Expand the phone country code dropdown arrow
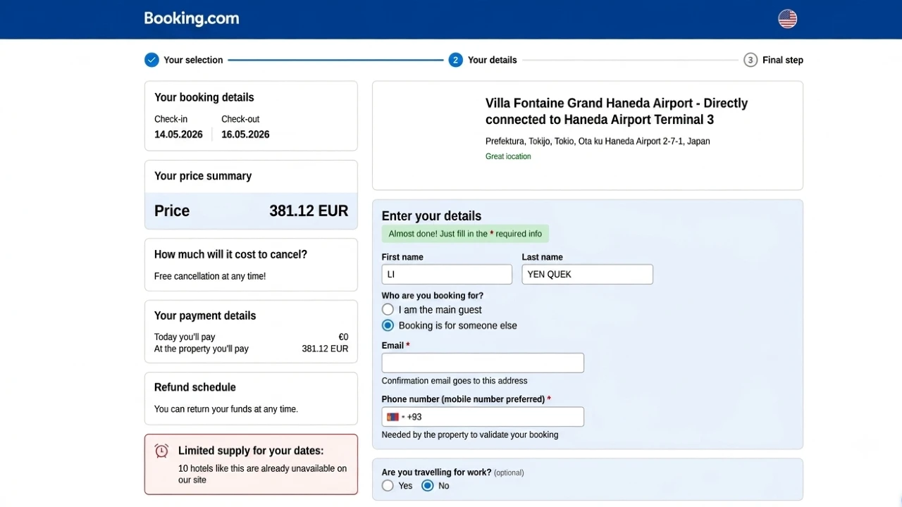 pos(403,417)
